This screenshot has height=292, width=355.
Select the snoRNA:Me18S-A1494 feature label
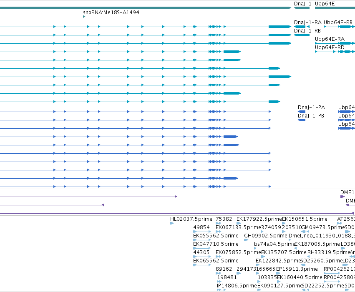tap(111, 12)
